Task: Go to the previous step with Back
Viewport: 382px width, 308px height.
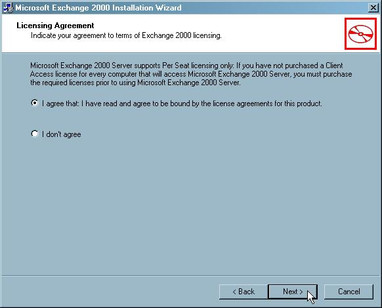Action: point(244,292)
